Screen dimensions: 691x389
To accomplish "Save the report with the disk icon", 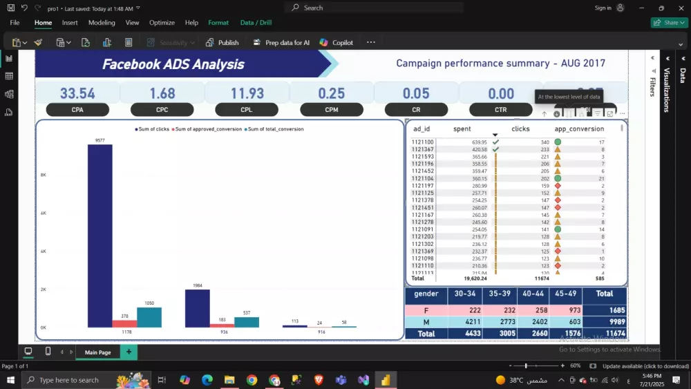I will (10, 8).
